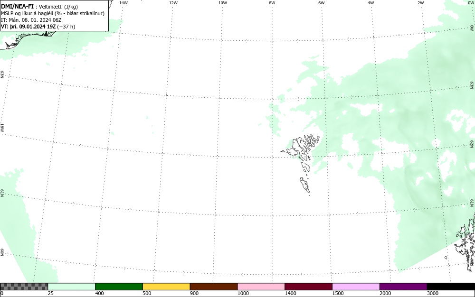Click the MSLP og líkur á hagléli line
The image size is (475, 297).
[53, 13]
